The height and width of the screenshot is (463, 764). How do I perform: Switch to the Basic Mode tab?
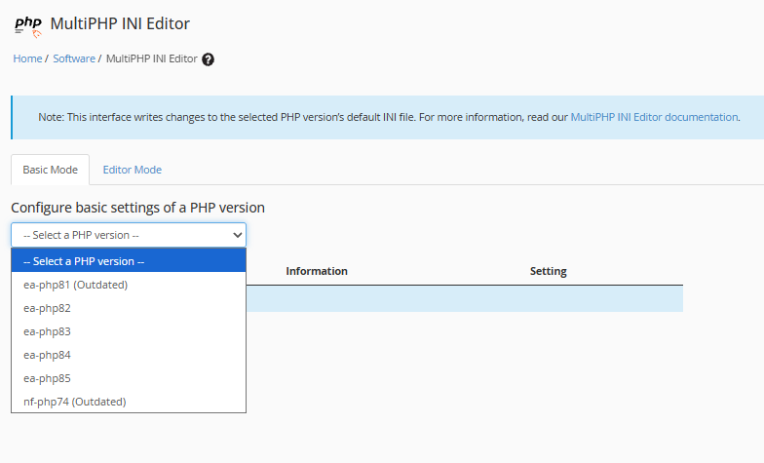click(x=51, y=170)
